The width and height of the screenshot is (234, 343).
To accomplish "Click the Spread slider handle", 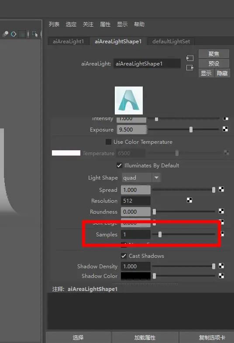I will 213,190.
